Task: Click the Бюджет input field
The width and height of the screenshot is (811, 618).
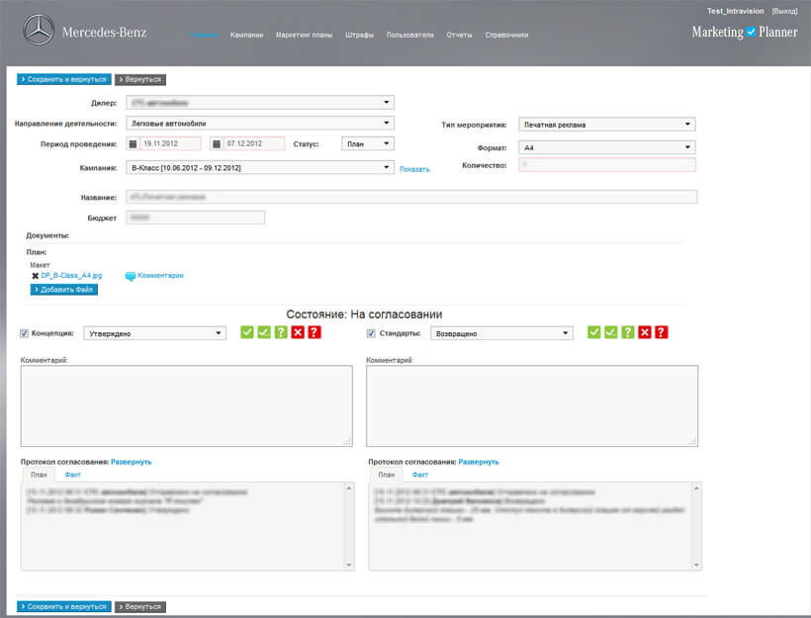Action: [196, 218]
